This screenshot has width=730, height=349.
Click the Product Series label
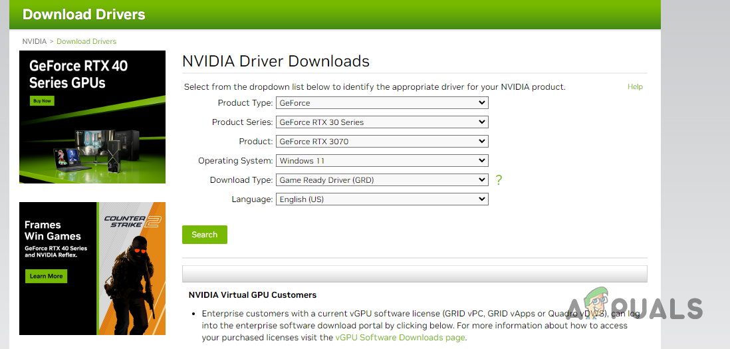pos(242,122)
